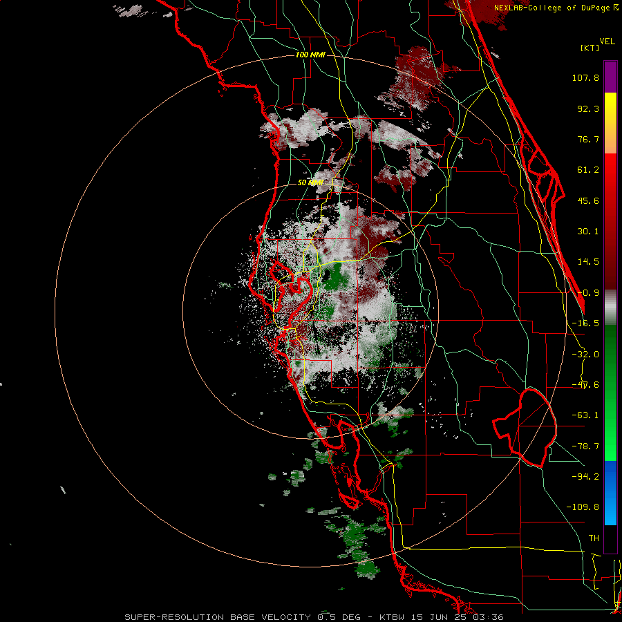Select the -94.2 legend value
The width and height of the screenshot is (622, 622).
coord(585,476)
